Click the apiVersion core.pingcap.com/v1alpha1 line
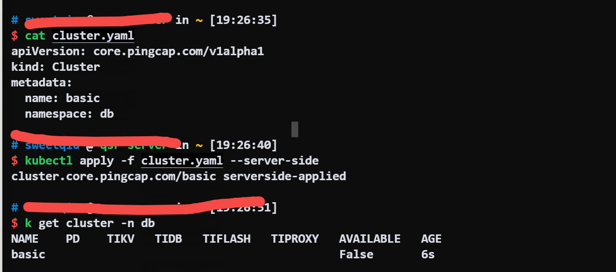This screenshot has width=616, height=272. tap(137, 51)
